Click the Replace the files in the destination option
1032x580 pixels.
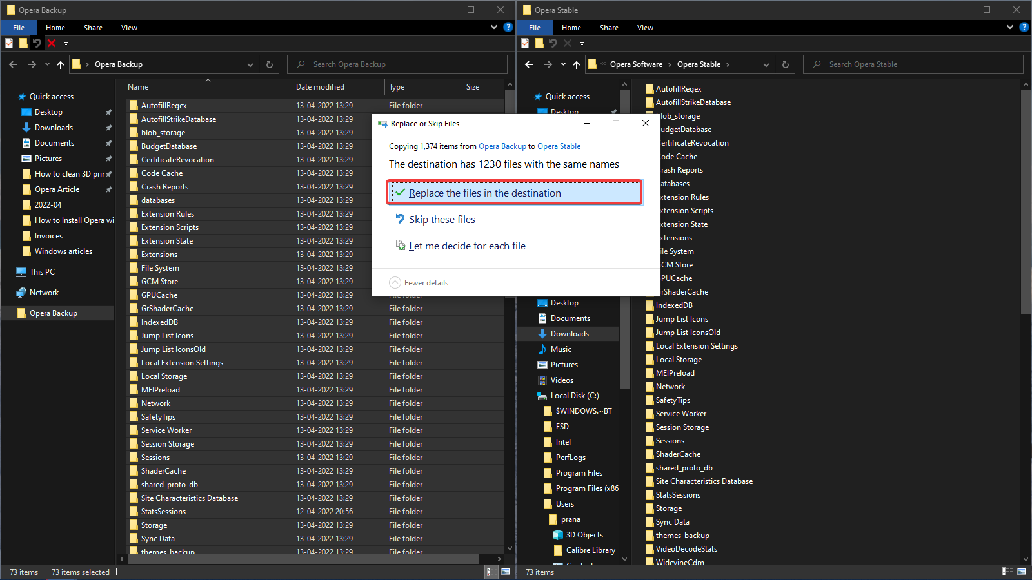(x=484, y=193)
